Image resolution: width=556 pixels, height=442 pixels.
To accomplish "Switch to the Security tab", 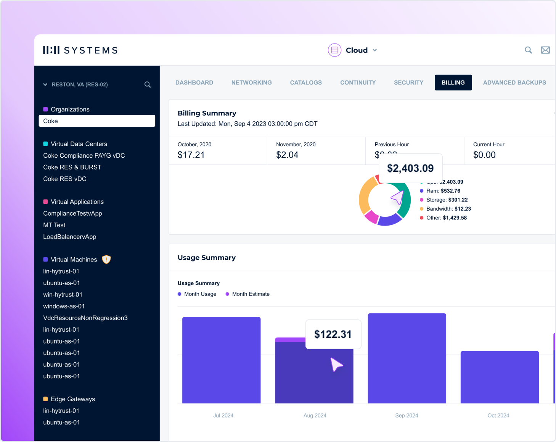I will (408, 82).
